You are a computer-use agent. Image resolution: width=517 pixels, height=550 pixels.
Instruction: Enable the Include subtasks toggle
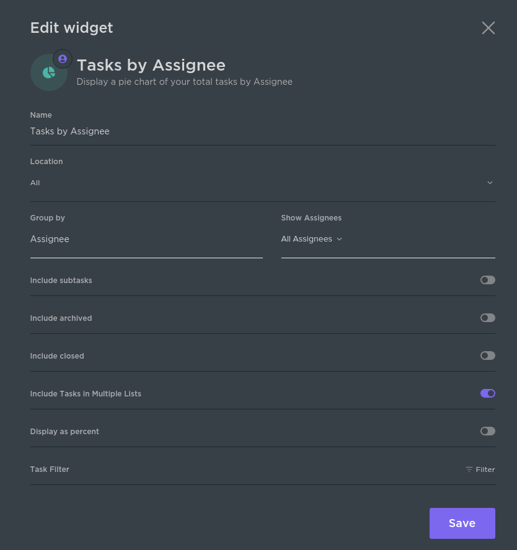pos(487,280)
